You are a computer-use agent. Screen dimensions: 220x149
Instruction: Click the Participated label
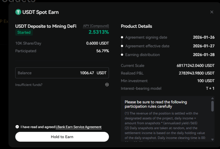26,51
